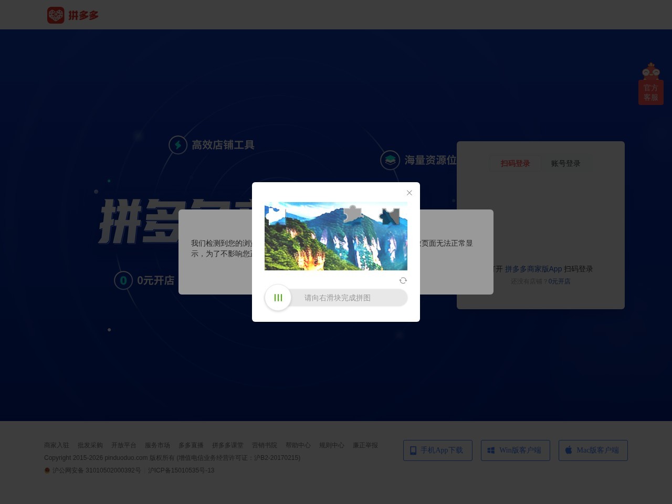The width and height of the screenshot is (672, 504).
Task: Click the slider track reading 请向右滑块完成拼图
Action: pyautogui.click(x=337, y=298)
